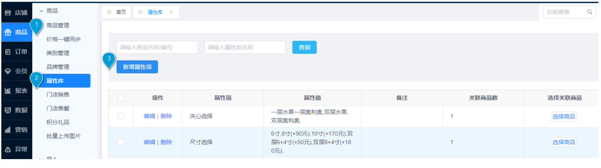Click the 属性项 column header

[223, 98]
